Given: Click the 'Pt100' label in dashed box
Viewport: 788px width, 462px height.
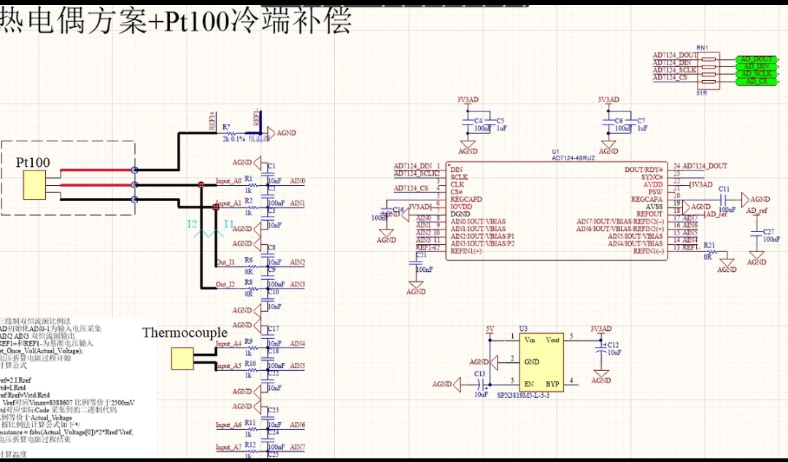Looking at the screenshot, I should (33, 163).
